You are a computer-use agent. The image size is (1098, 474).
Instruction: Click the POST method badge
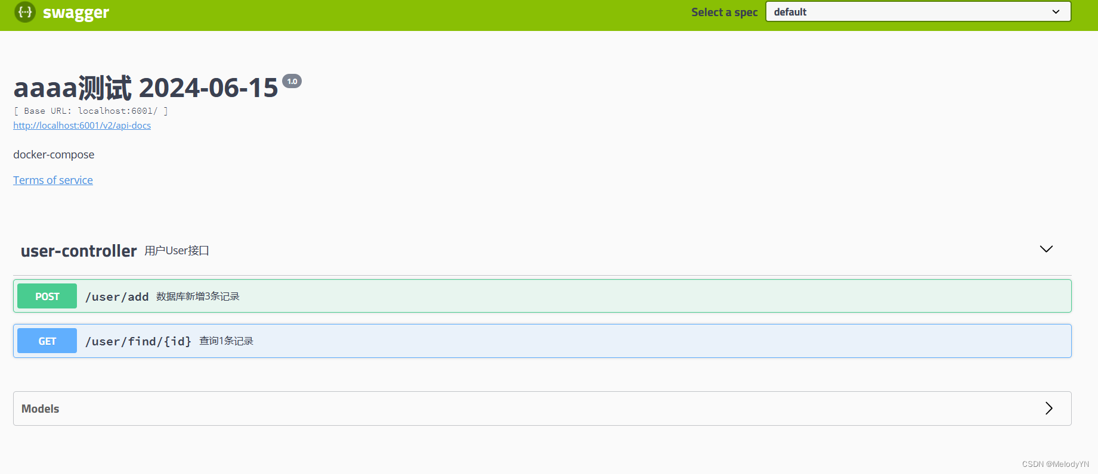tap(47, 296)
